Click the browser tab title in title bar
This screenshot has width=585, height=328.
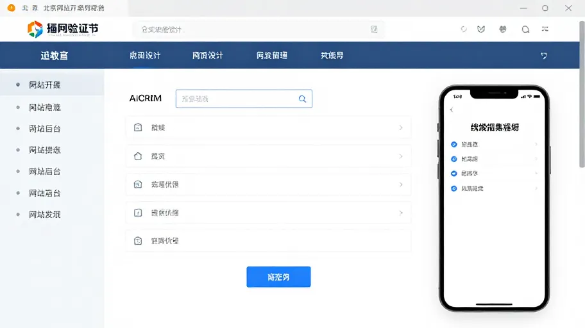[74, 8]
